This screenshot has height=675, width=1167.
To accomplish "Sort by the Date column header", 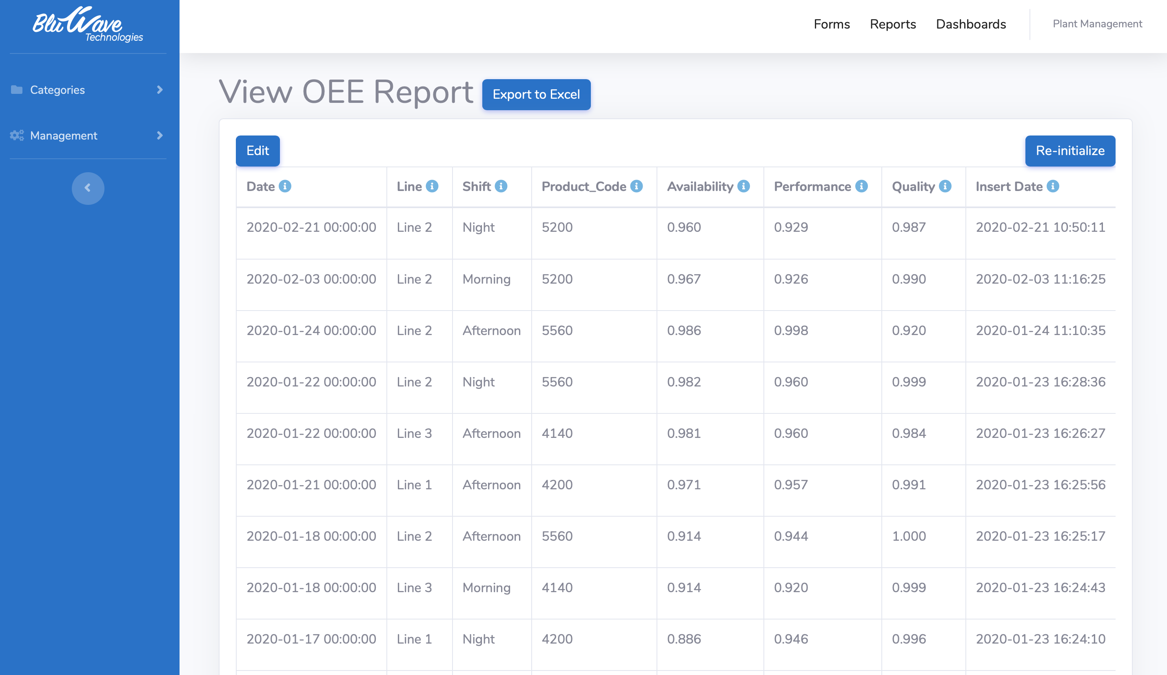I will 260,186.
